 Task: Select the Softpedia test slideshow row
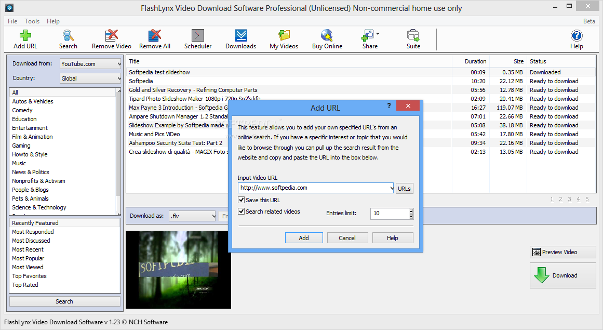click(x=361, y=72)
